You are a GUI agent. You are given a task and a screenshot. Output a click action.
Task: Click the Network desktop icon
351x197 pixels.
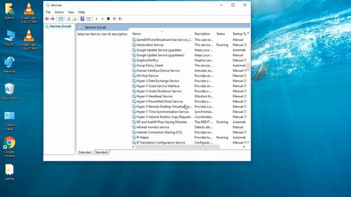[x=9, y=65]
